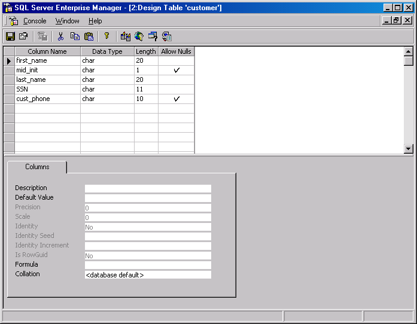Click the length value 20 for first_name
The height and width of the screenshot is (324, 417).
pos(146,60)
